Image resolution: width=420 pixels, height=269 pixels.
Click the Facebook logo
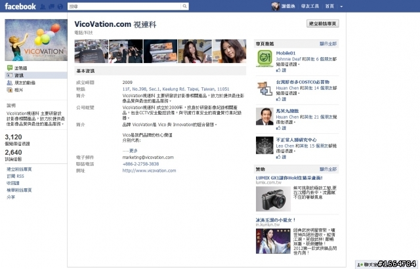point(20,6)
